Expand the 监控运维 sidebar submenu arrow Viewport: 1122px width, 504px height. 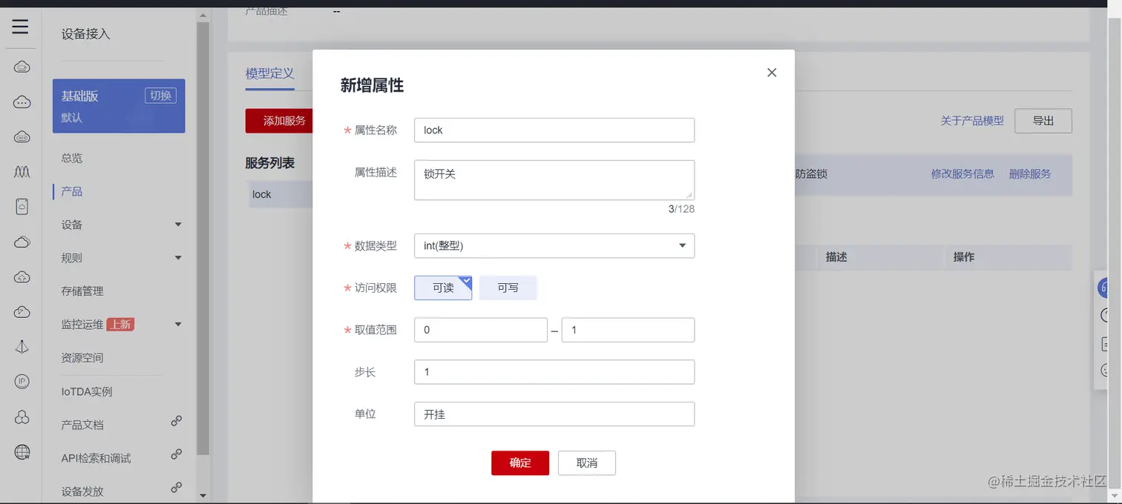point(178,325)
